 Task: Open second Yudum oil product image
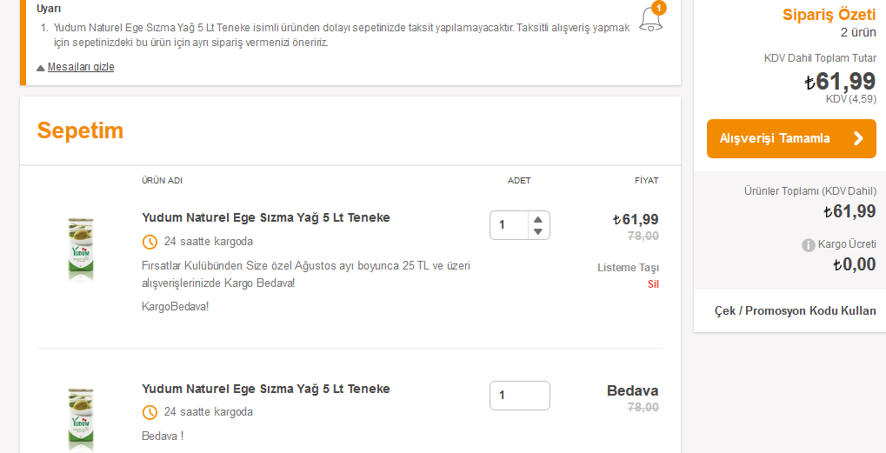pyautogui.click(x=81, y=419)
